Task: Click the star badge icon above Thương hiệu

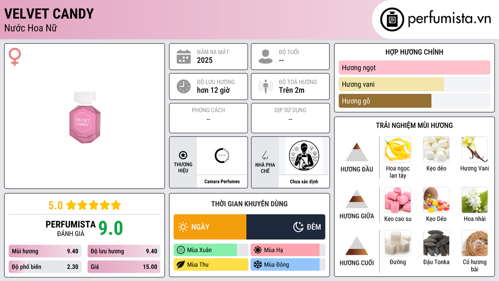Action: click(183, 155)
